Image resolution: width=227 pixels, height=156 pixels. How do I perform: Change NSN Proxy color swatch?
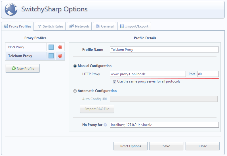[51, 47]
